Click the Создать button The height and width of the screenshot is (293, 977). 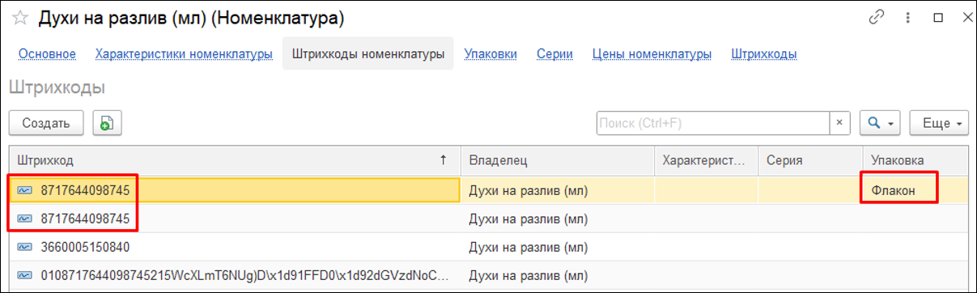pyautogui.click(x=46, y=123)
